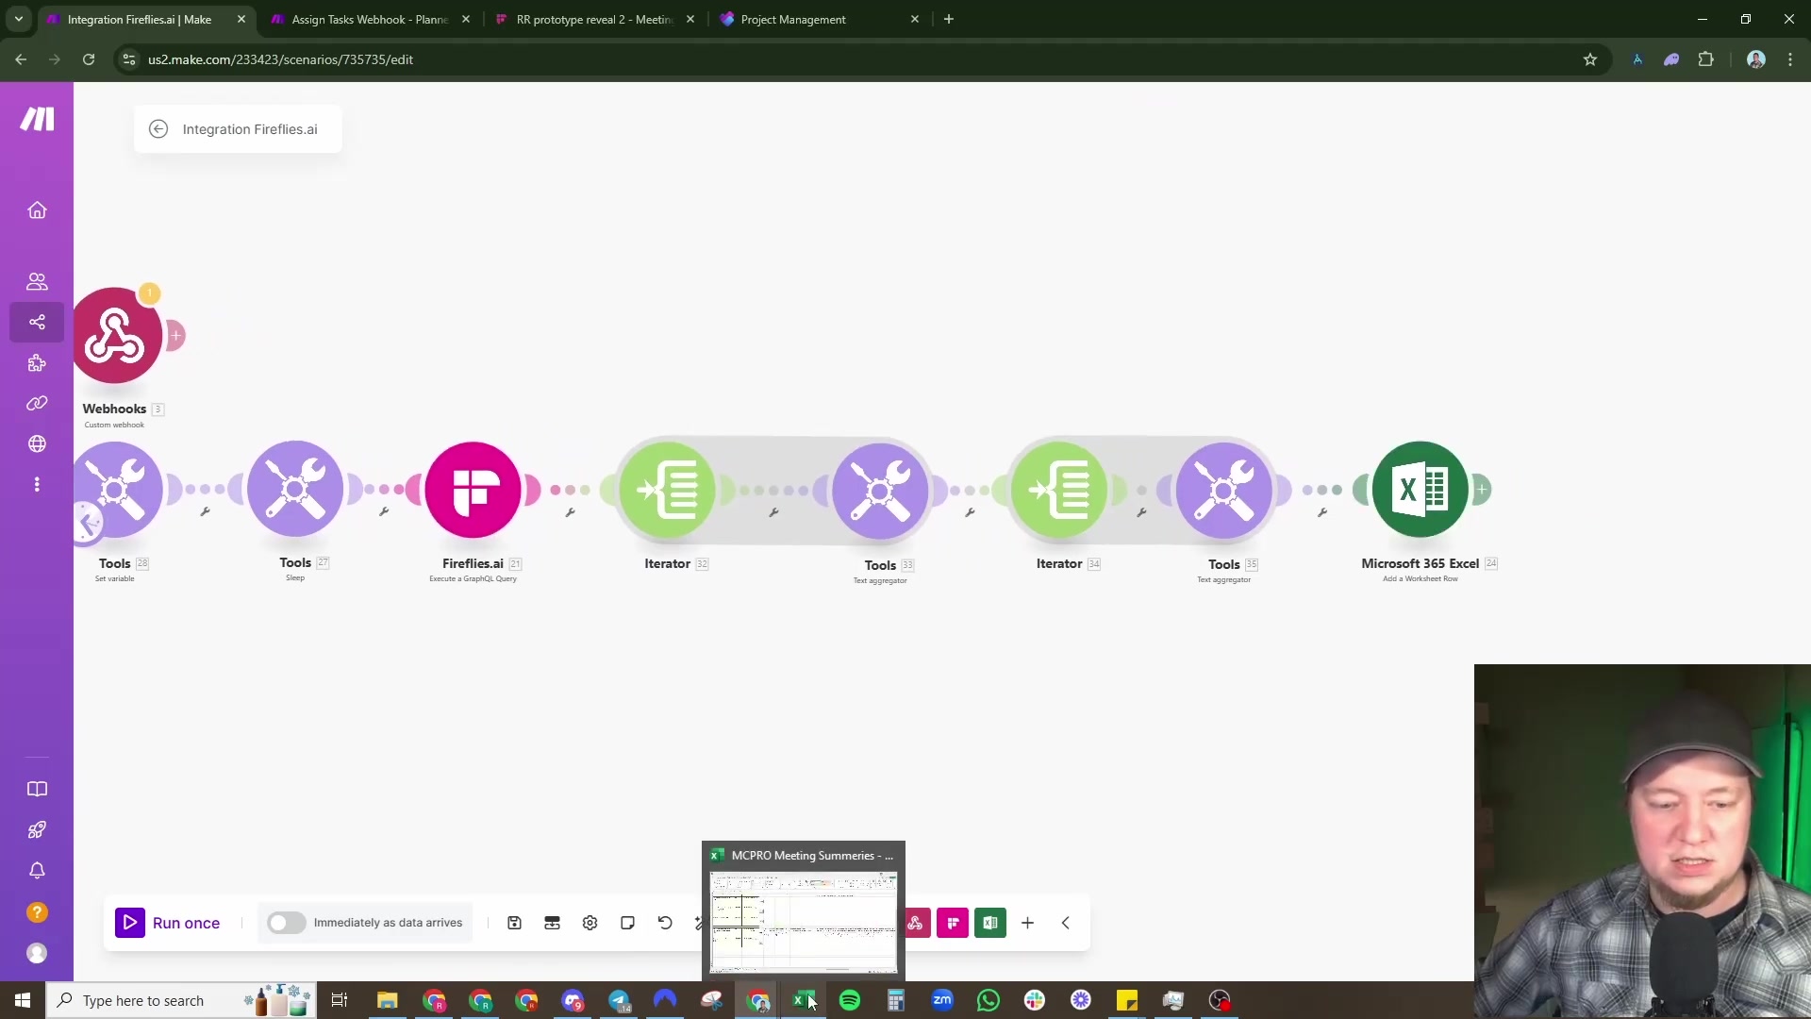
Task: Click wrench filter between Sleep and Fireflies.ai
Action: [384, 511]
